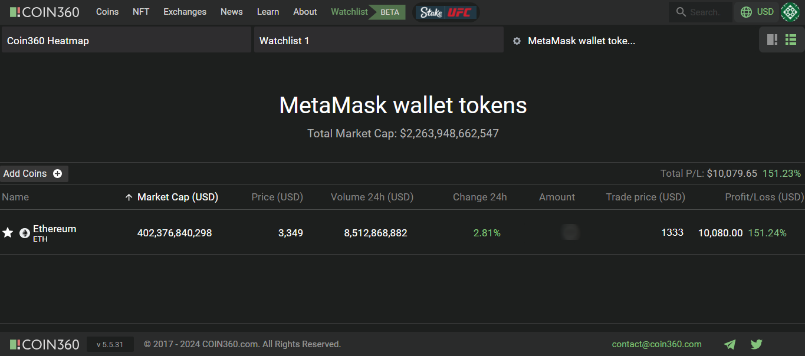Toggle the favorite star for Ethereum
This screenshot has width=805, height=356.
[x=8, y=233]
